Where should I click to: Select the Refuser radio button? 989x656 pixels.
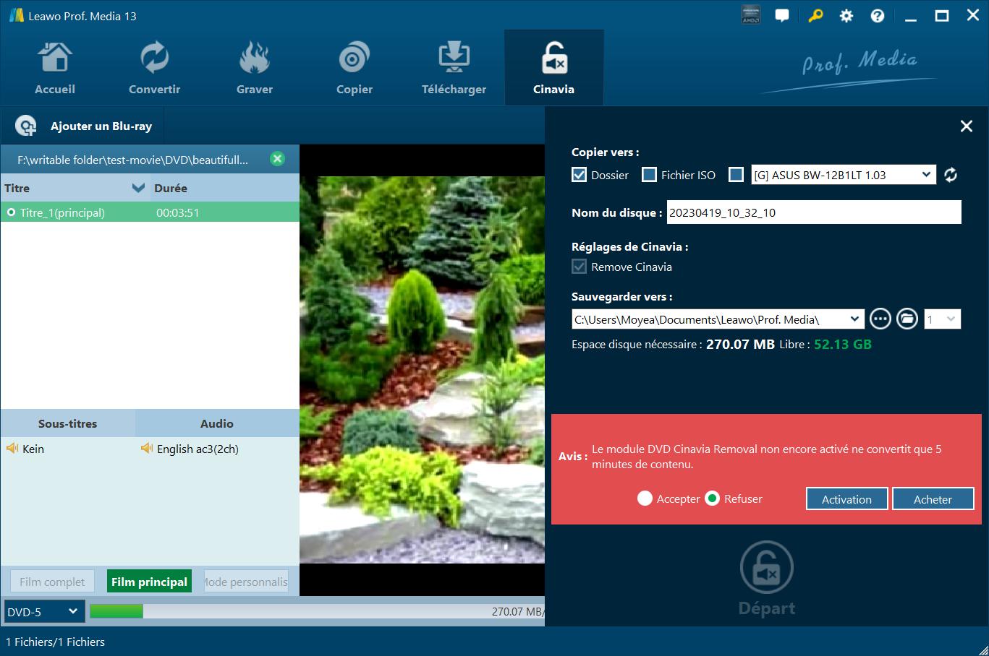click(712, 499)
